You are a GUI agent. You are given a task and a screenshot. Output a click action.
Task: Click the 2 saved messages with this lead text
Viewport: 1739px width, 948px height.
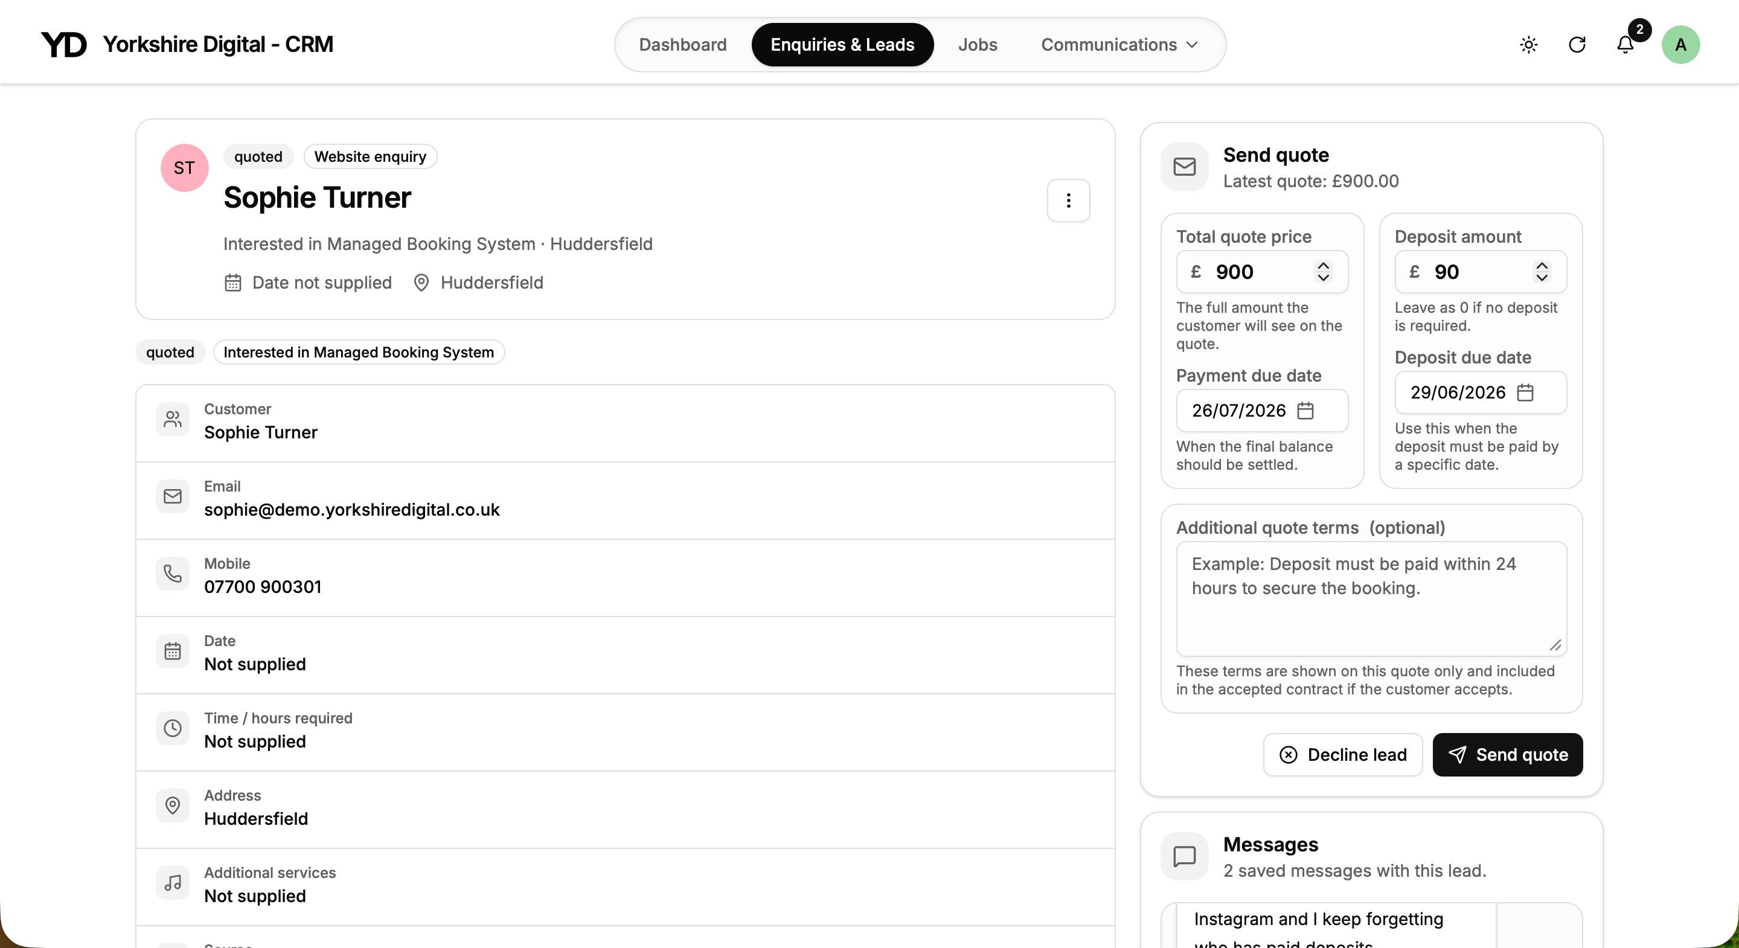1355,871
